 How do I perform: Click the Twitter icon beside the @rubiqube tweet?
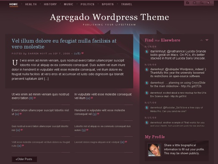[x=147, y=70]
